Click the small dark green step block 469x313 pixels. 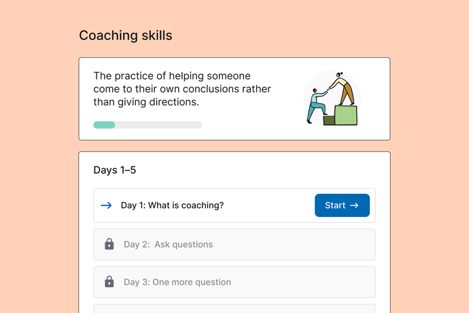329,120
